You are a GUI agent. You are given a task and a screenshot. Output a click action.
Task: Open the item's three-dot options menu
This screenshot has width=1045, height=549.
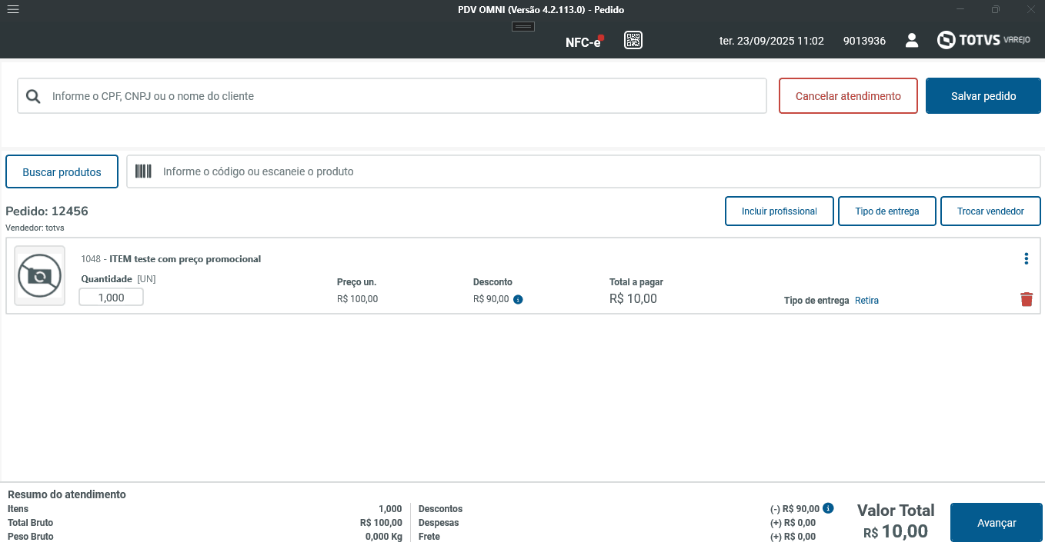[x=1027, y=259]
